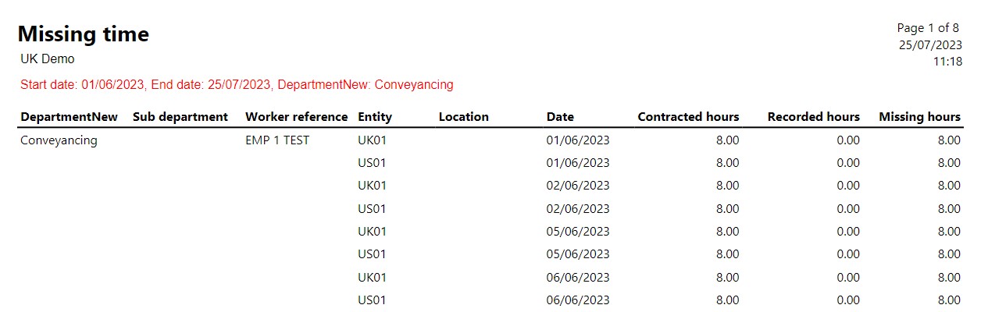Select the Location column header

(x=464, y=117)
